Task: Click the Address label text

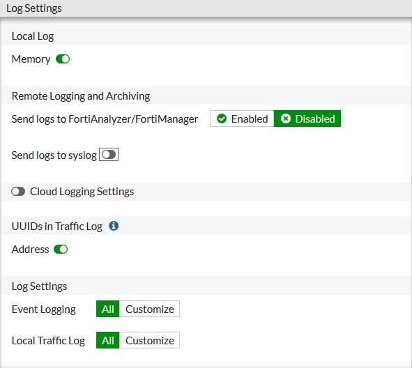Action: tap(31, 250)
